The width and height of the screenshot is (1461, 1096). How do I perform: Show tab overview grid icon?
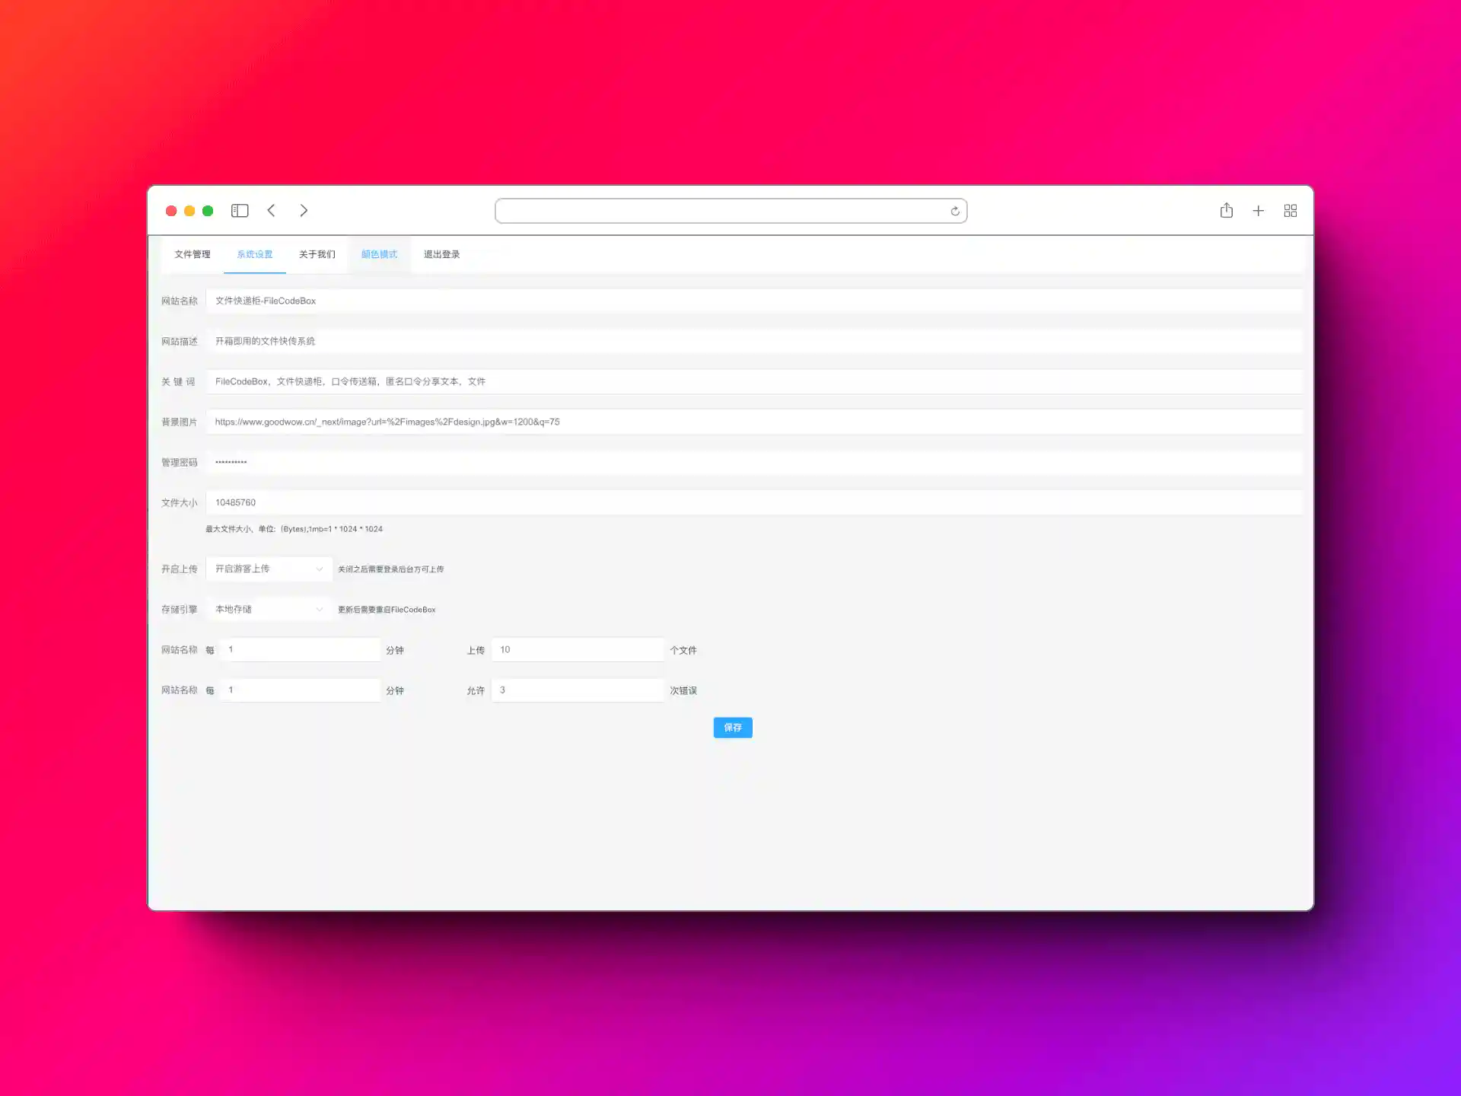(1290, 211)
